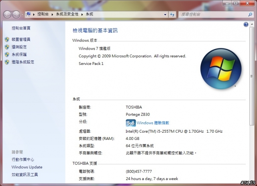
Task: Open 裝置管理員 link
Action: 21,39
